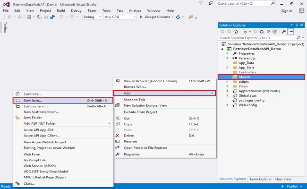
Task: Click the Forward arrow in Solution Explorer toolbar
Action: click(x=229, y=32)
